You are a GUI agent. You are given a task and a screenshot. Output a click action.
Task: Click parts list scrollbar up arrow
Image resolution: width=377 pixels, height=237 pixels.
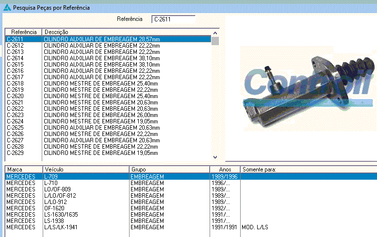(x=215, y=32)
